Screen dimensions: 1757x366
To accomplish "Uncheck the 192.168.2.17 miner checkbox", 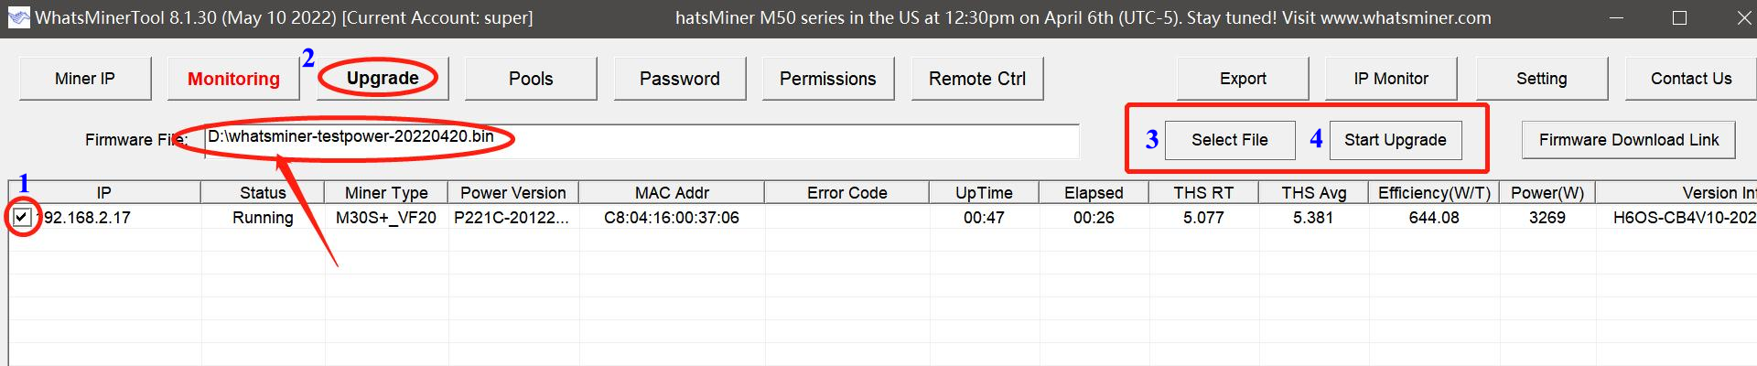I will click(22, 218).
